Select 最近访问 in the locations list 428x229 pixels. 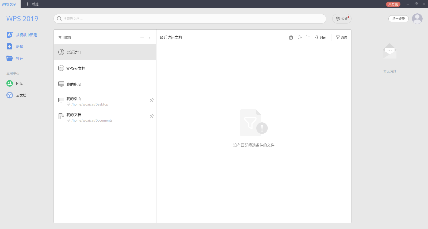[105, 52]
